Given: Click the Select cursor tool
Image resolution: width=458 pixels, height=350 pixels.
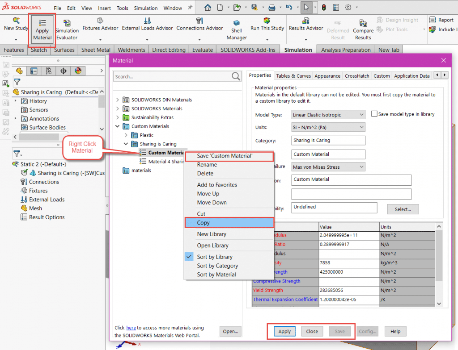Looking at the screenshot, I should click(306, 8).
